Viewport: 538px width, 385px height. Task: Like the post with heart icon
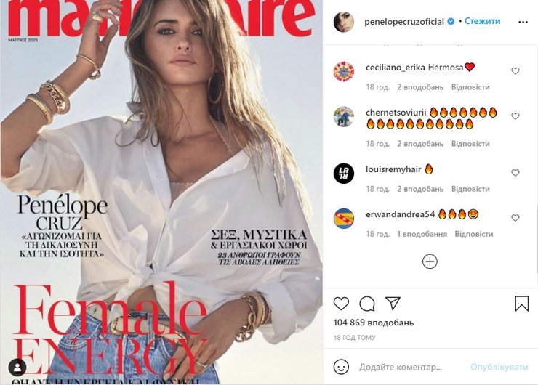click(x=341, y=304)
